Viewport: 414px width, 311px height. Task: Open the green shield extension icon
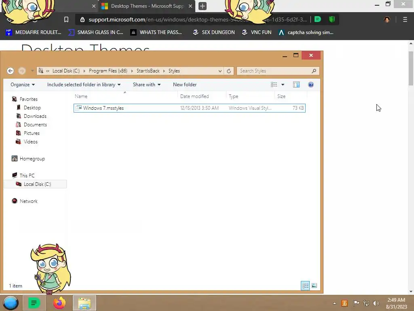point(332,19)
